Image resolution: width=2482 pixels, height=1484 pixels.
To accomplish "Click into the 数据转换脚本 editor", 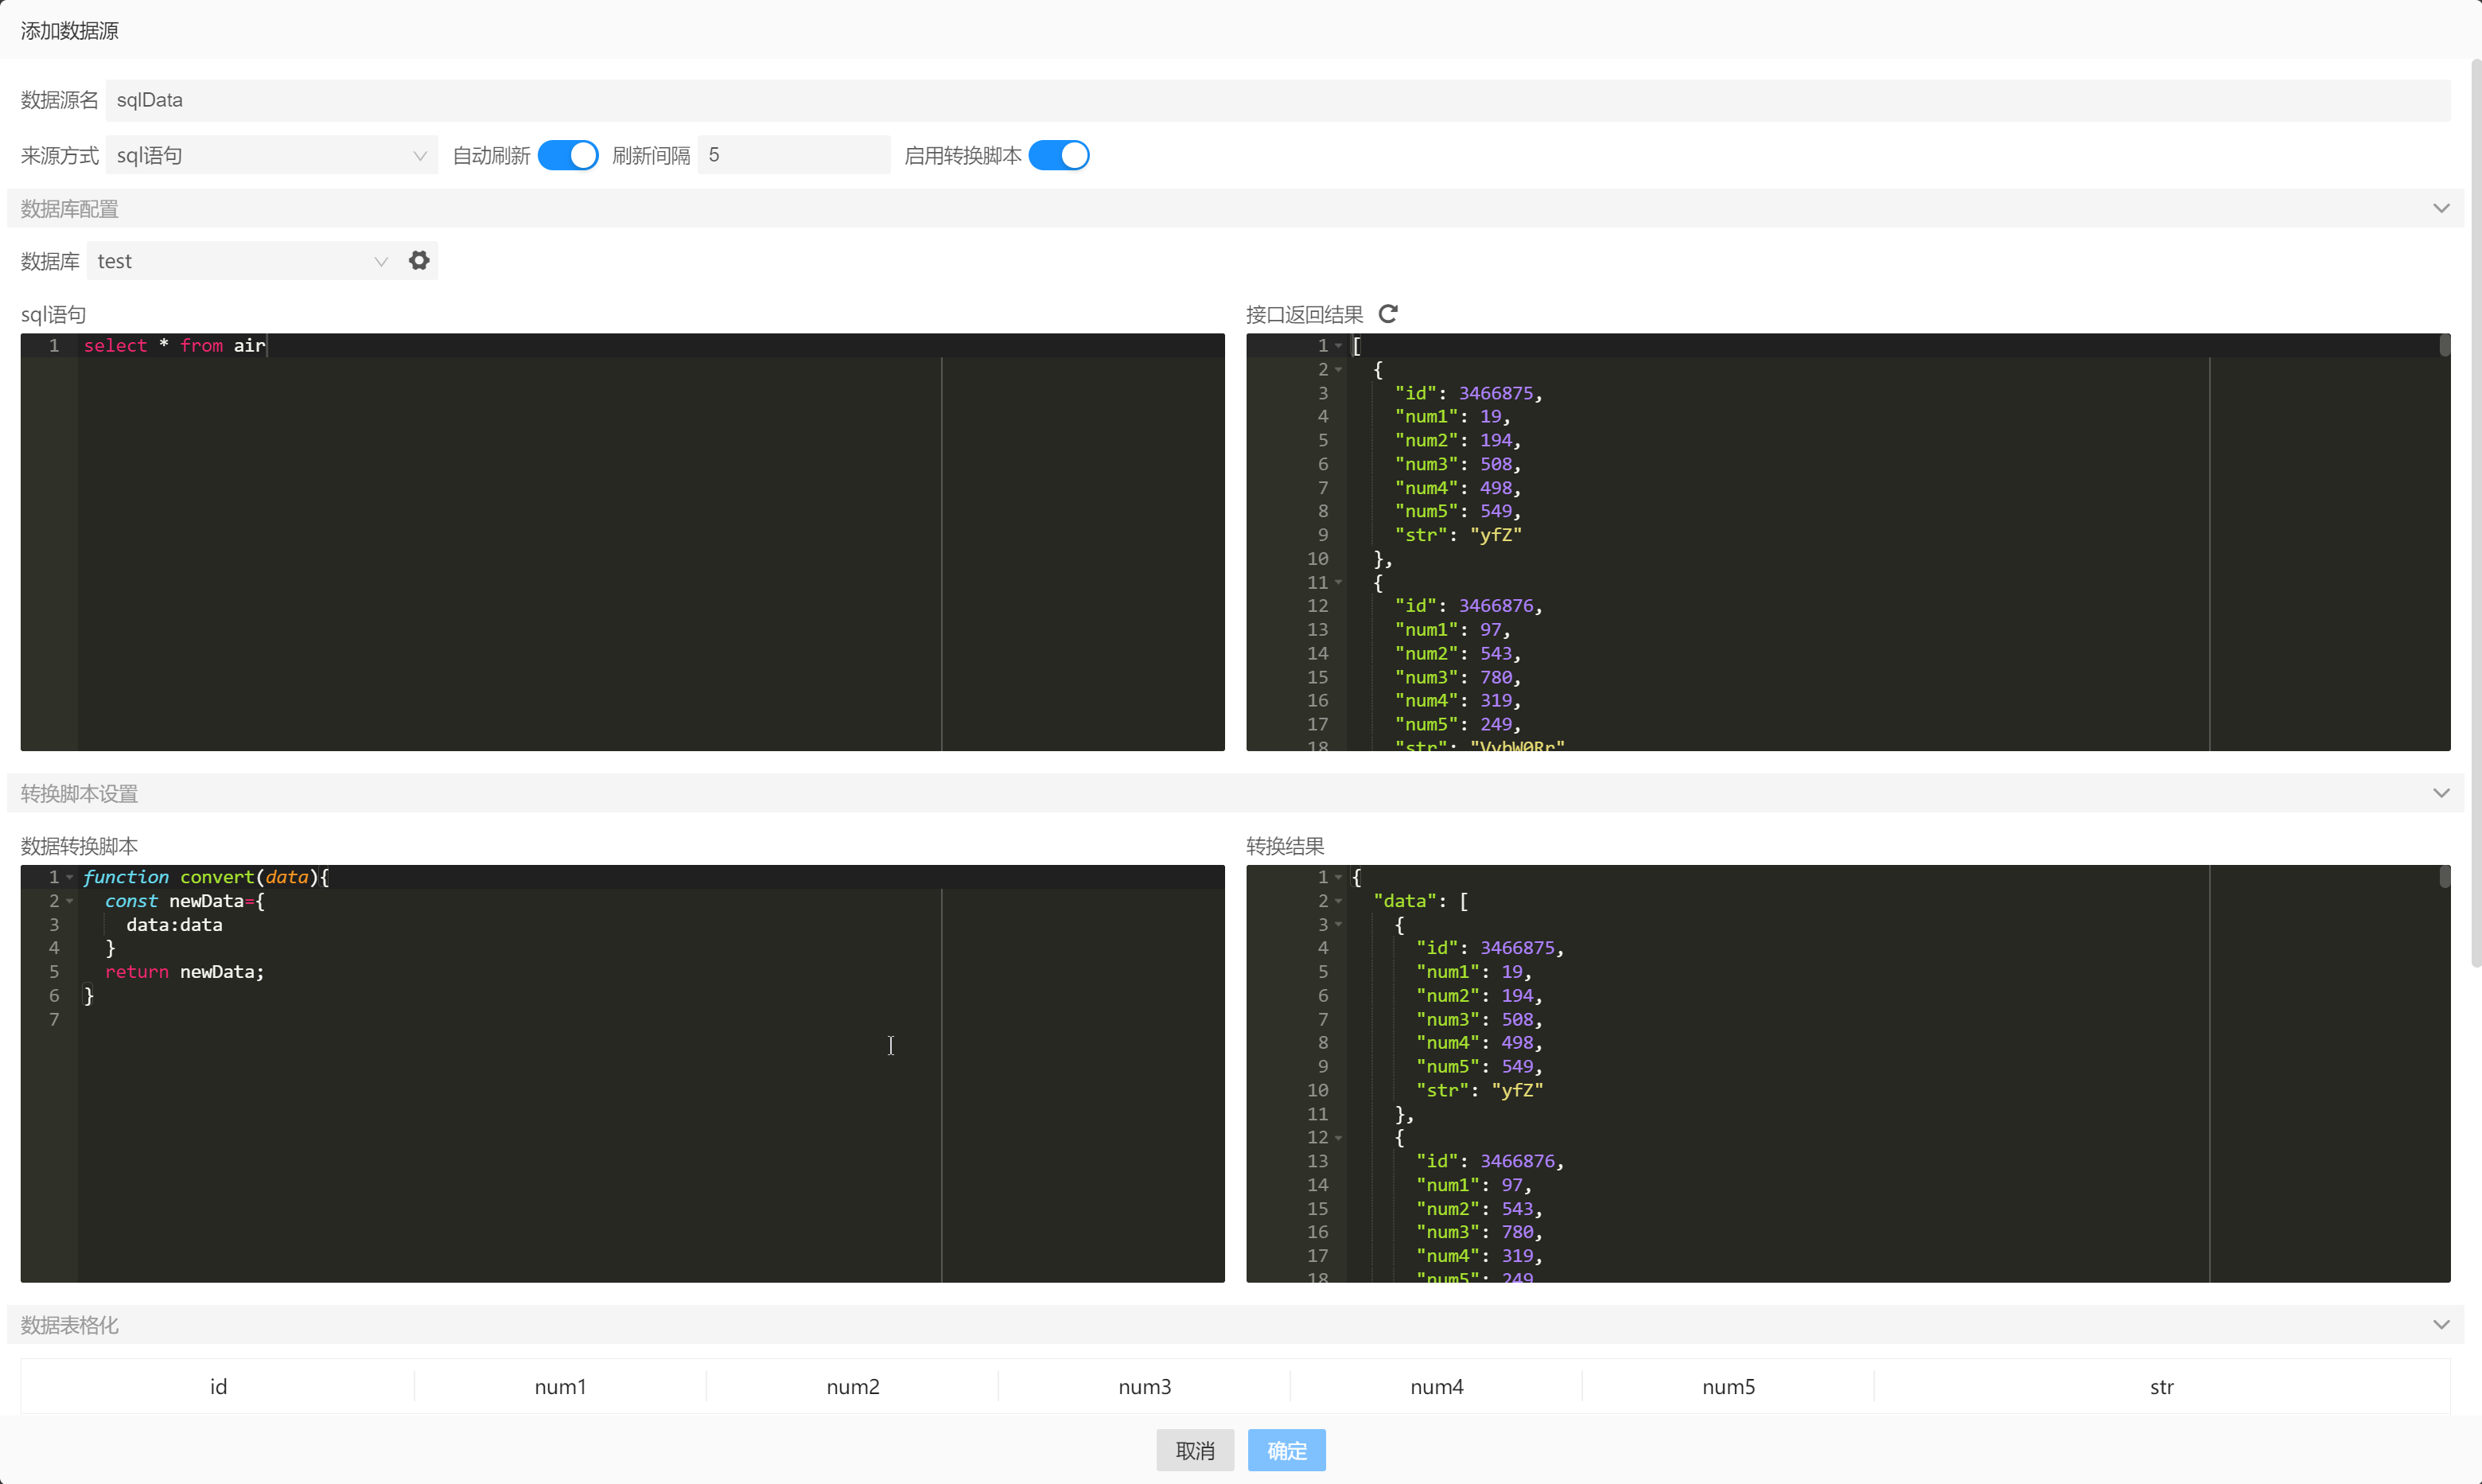I will point(622,1073).
